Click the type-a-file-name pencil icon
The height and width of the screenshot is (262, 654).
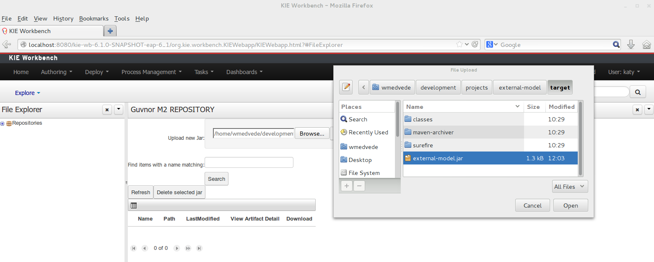tap(346, 87)
